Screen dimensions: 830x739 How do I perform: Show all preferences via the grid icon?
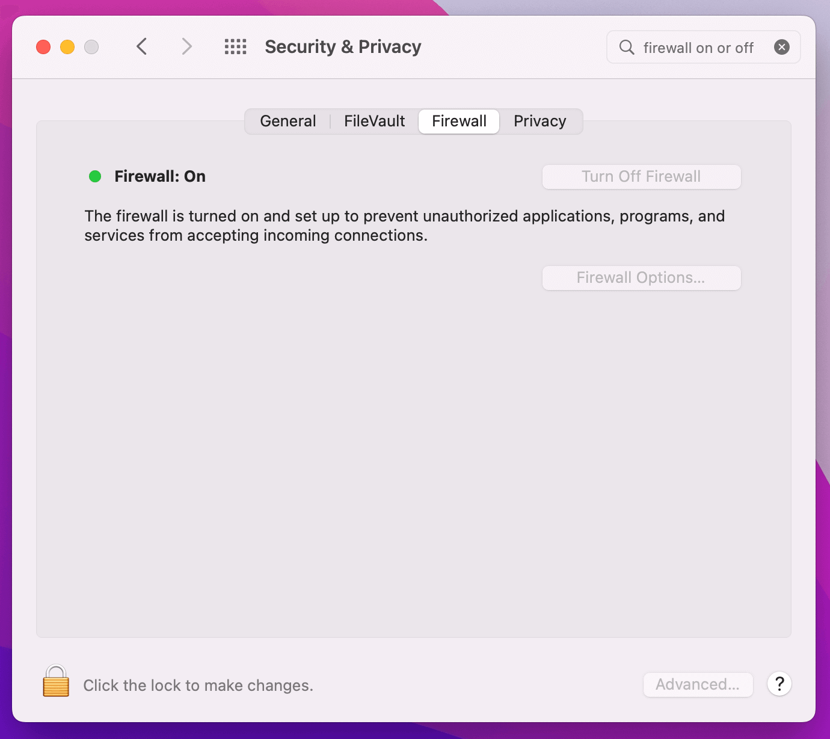pos(235,46)
